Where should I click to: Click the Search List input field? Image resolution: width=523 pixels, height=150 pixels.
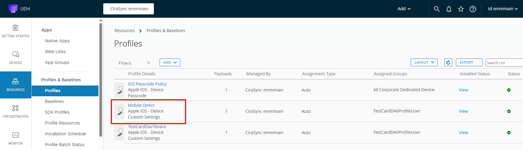[x=504, y=63]
